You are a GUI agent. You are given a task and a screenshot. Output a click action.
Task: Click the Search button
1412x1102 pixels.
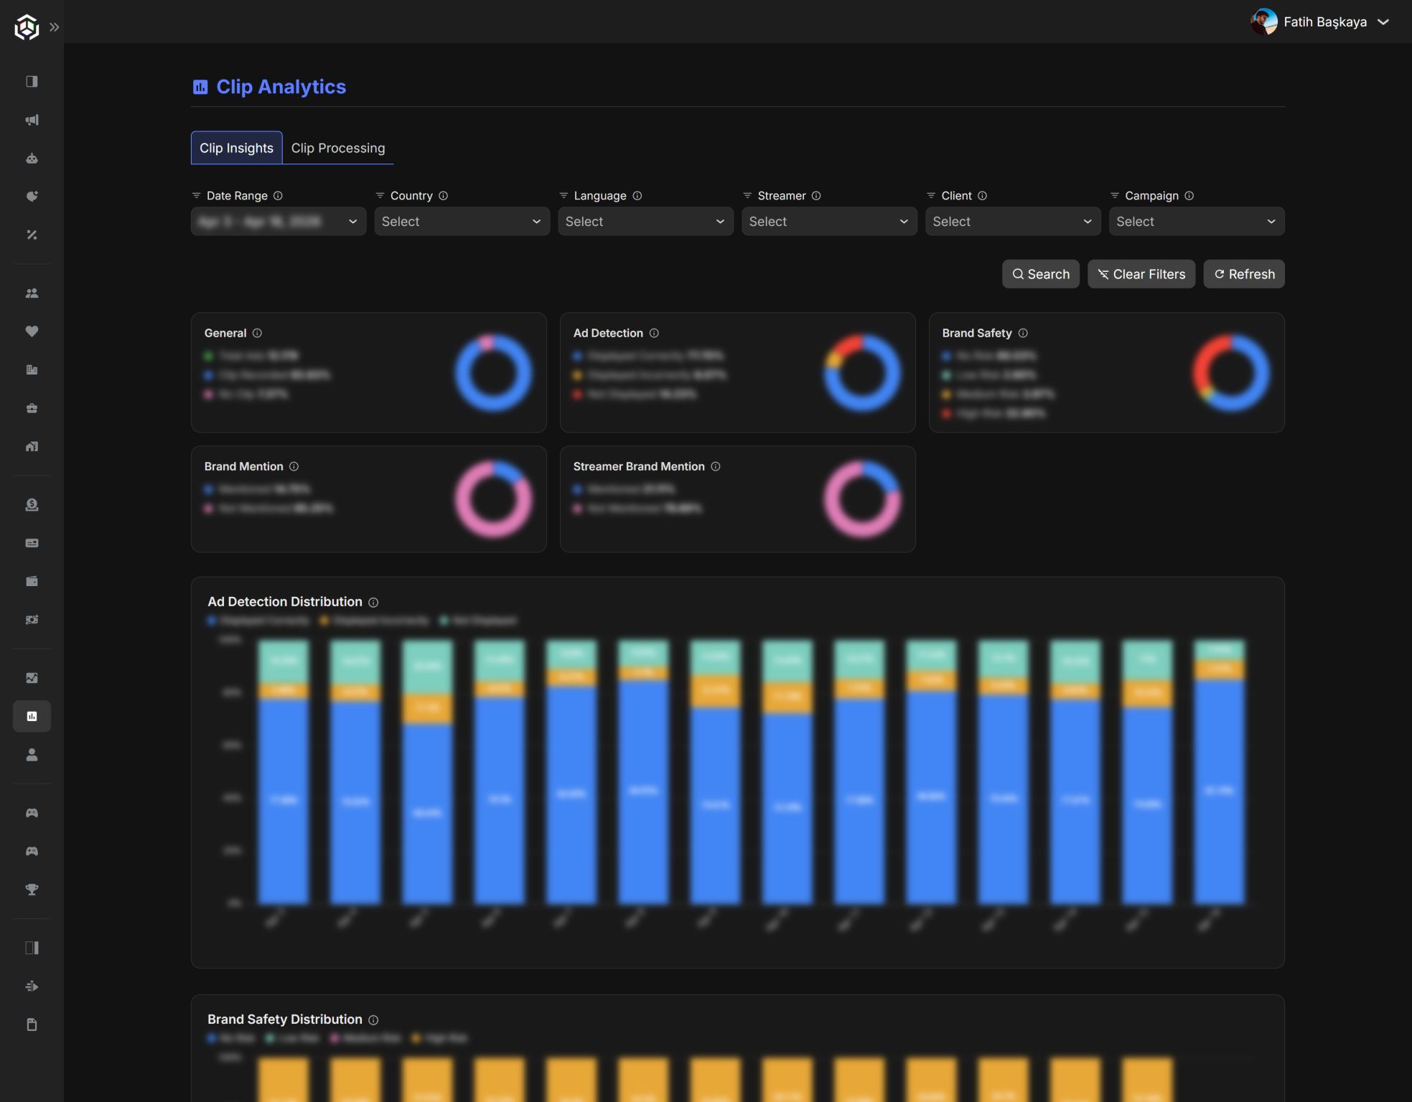(1040, 274)
